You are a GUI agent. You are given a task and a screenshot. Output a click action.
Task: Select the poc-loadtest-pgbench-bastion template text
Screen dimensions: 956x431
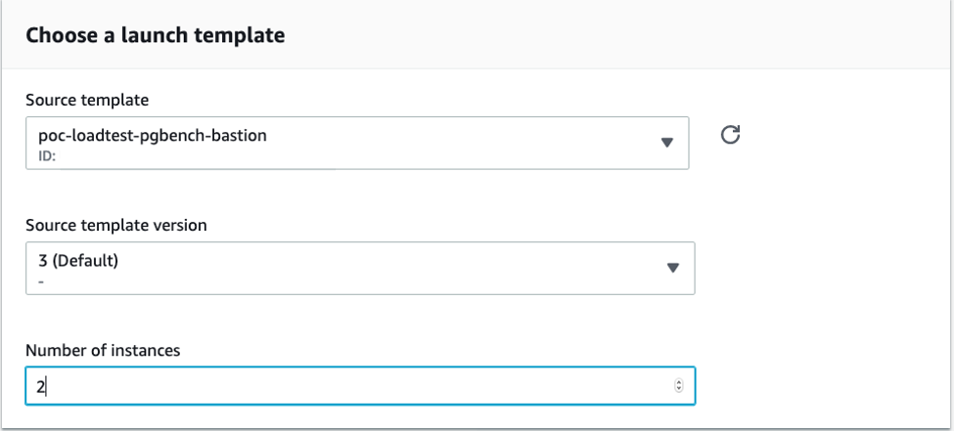pyautogui.click(x=145, y=136)
